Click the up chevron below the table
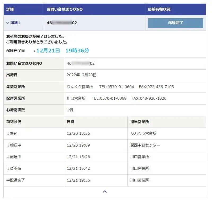The width and height of the screenshot is (212, 205). 105,191
